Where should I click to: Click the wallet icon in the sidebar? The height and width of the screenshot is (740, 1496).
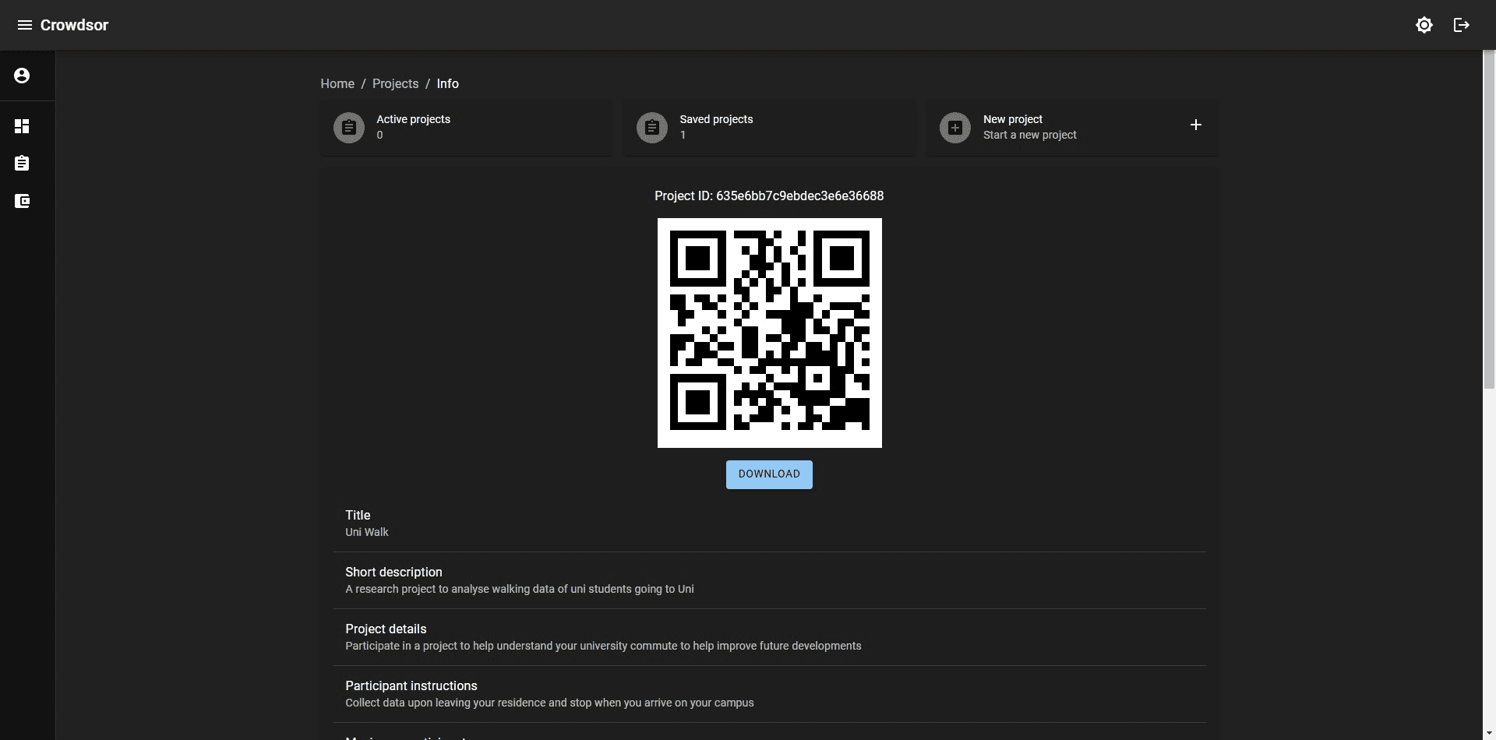[22, 201]
